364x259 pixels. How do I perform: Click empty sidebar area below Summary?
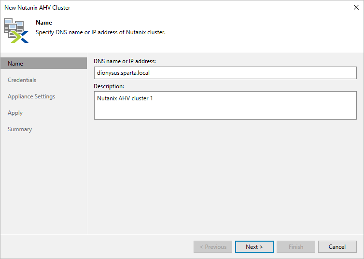[x=43, y=183]
